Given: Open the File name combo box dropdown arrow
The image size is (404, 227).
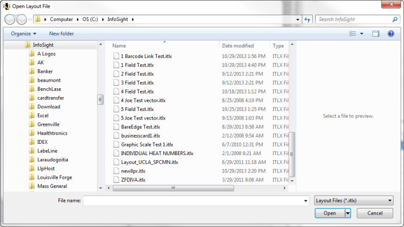Looking at the screenshot, I should pos(305,201).
